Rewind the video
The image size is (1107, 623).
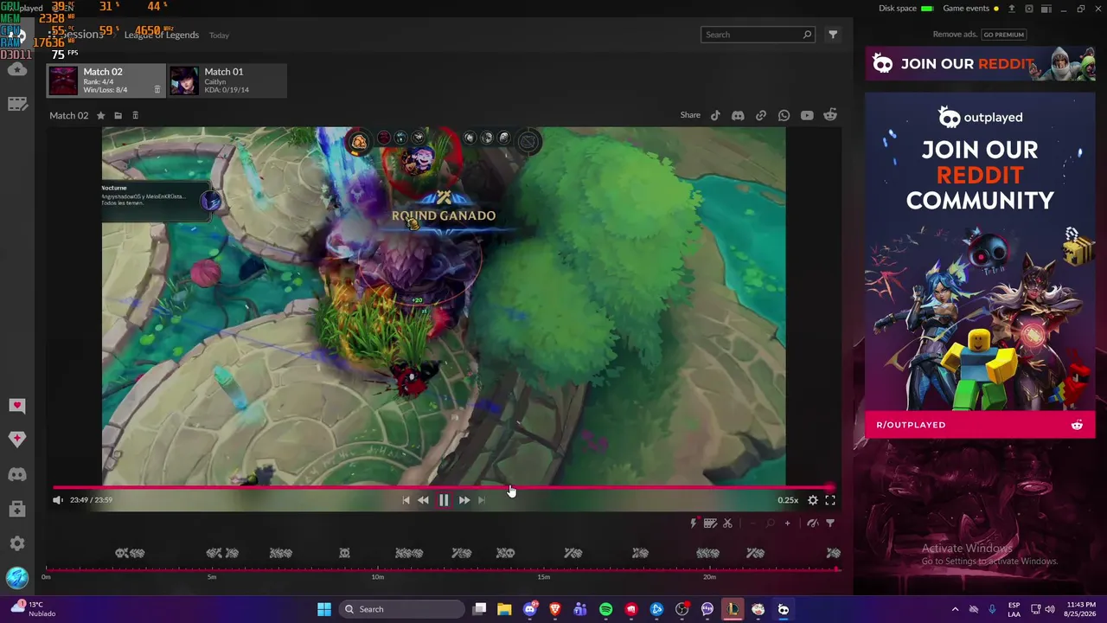tap(423, 500)
